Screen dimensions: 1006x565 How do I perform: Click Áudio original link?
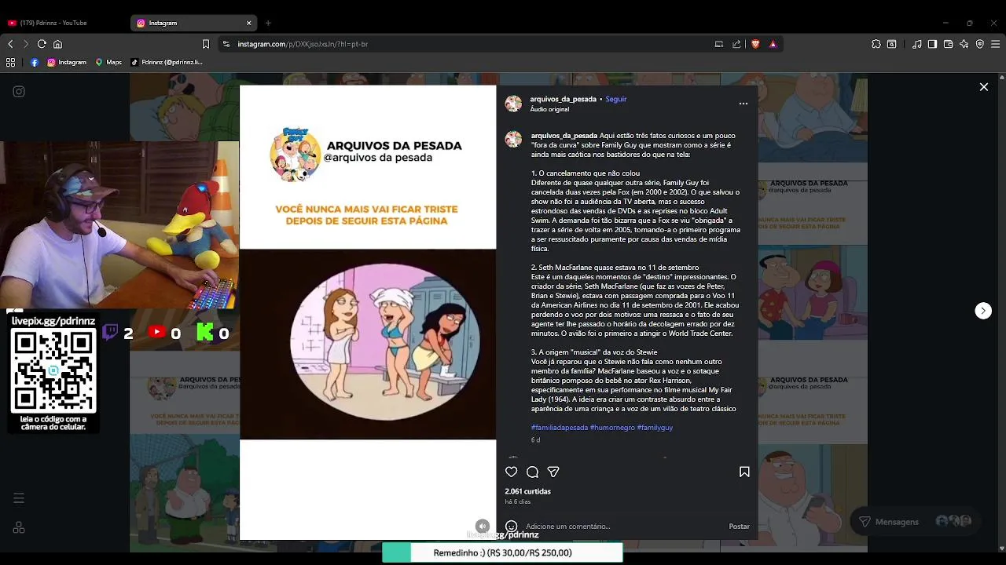549,110
